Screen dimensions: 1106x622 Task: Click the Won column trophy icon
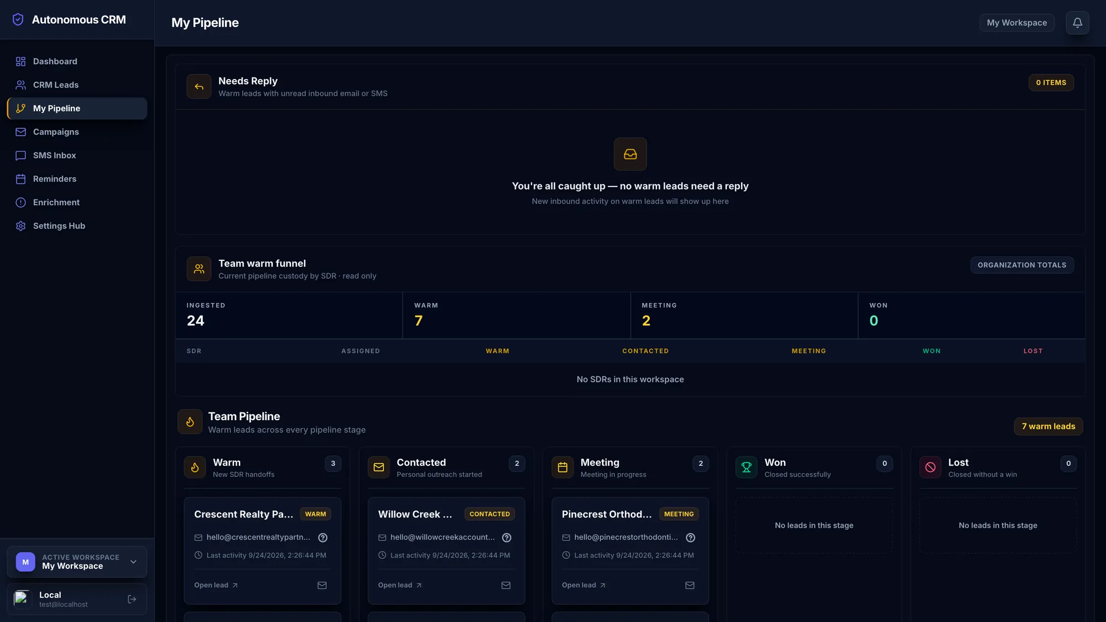click(x=747, y=467)
